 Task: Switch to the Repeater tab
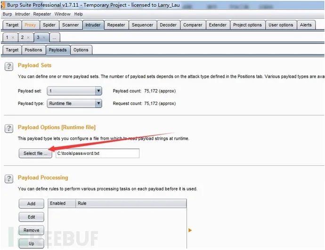(116, 25)
